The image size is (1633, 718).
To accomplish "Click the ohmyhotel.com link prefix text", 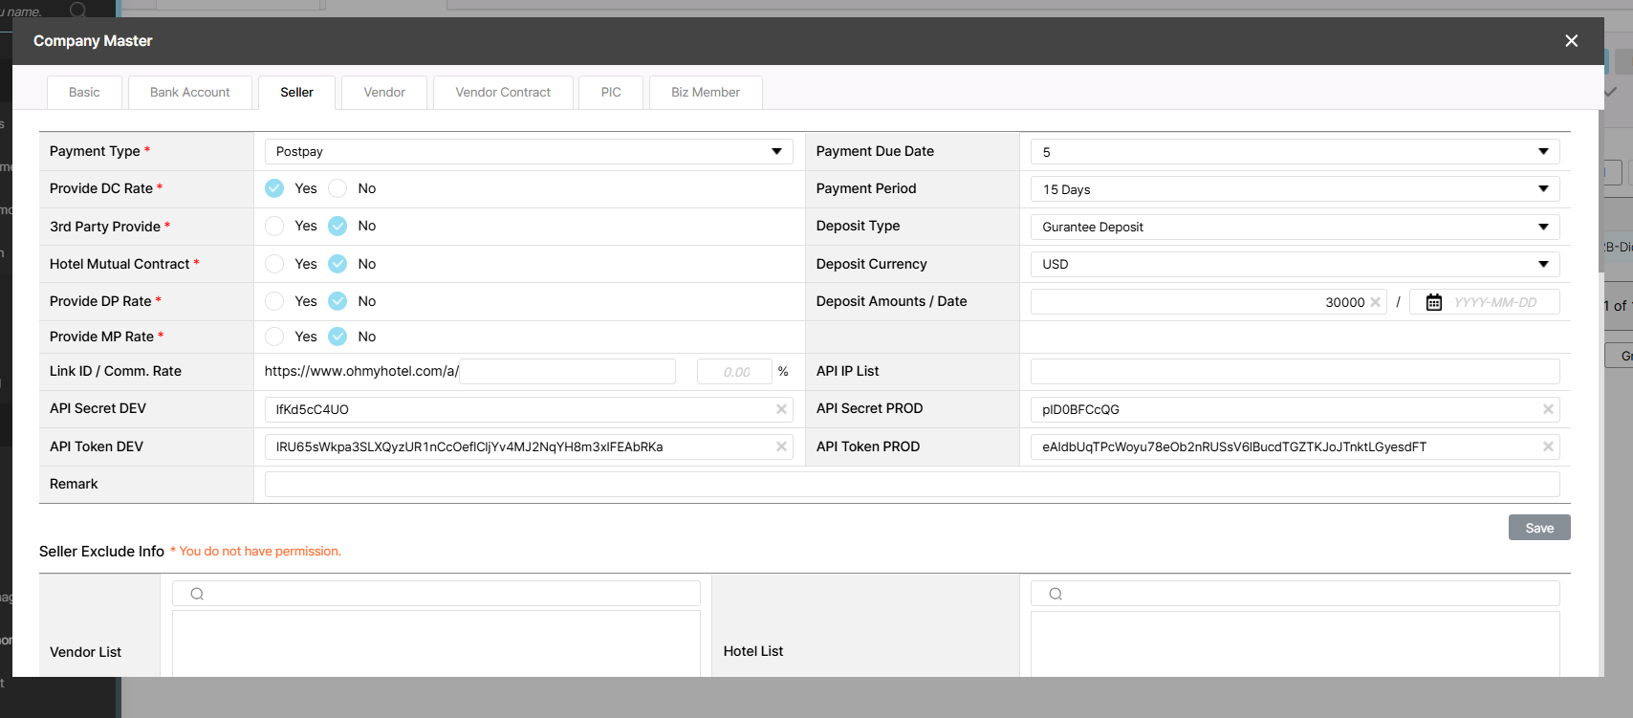I will (x=361, y=371).
